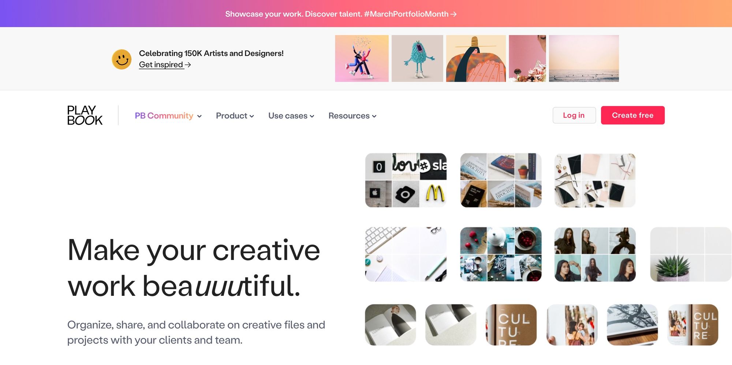Open the brown CULTURE book cover thumbnail
The width and height of the screenshot is (732, 365).
pyautogui.click(x=511, y=325)
